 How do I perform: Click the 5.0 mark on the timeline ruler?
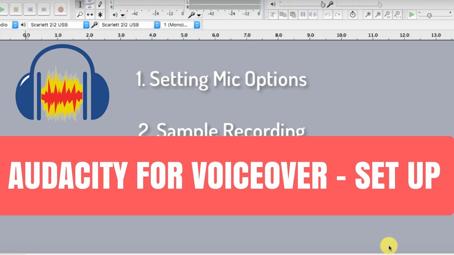(184, 35)
